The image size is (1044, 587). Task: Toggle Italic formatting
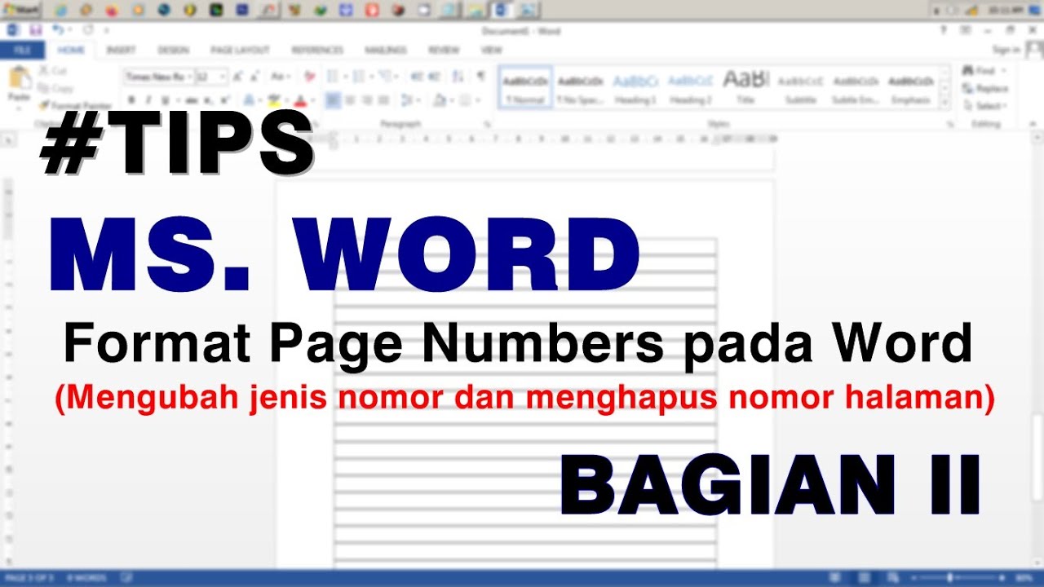pos(148,100)
